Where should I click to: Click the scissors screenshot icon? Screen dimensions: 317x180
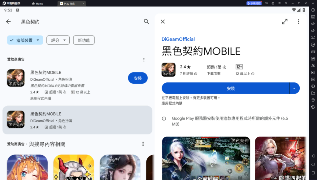point(313,65)
